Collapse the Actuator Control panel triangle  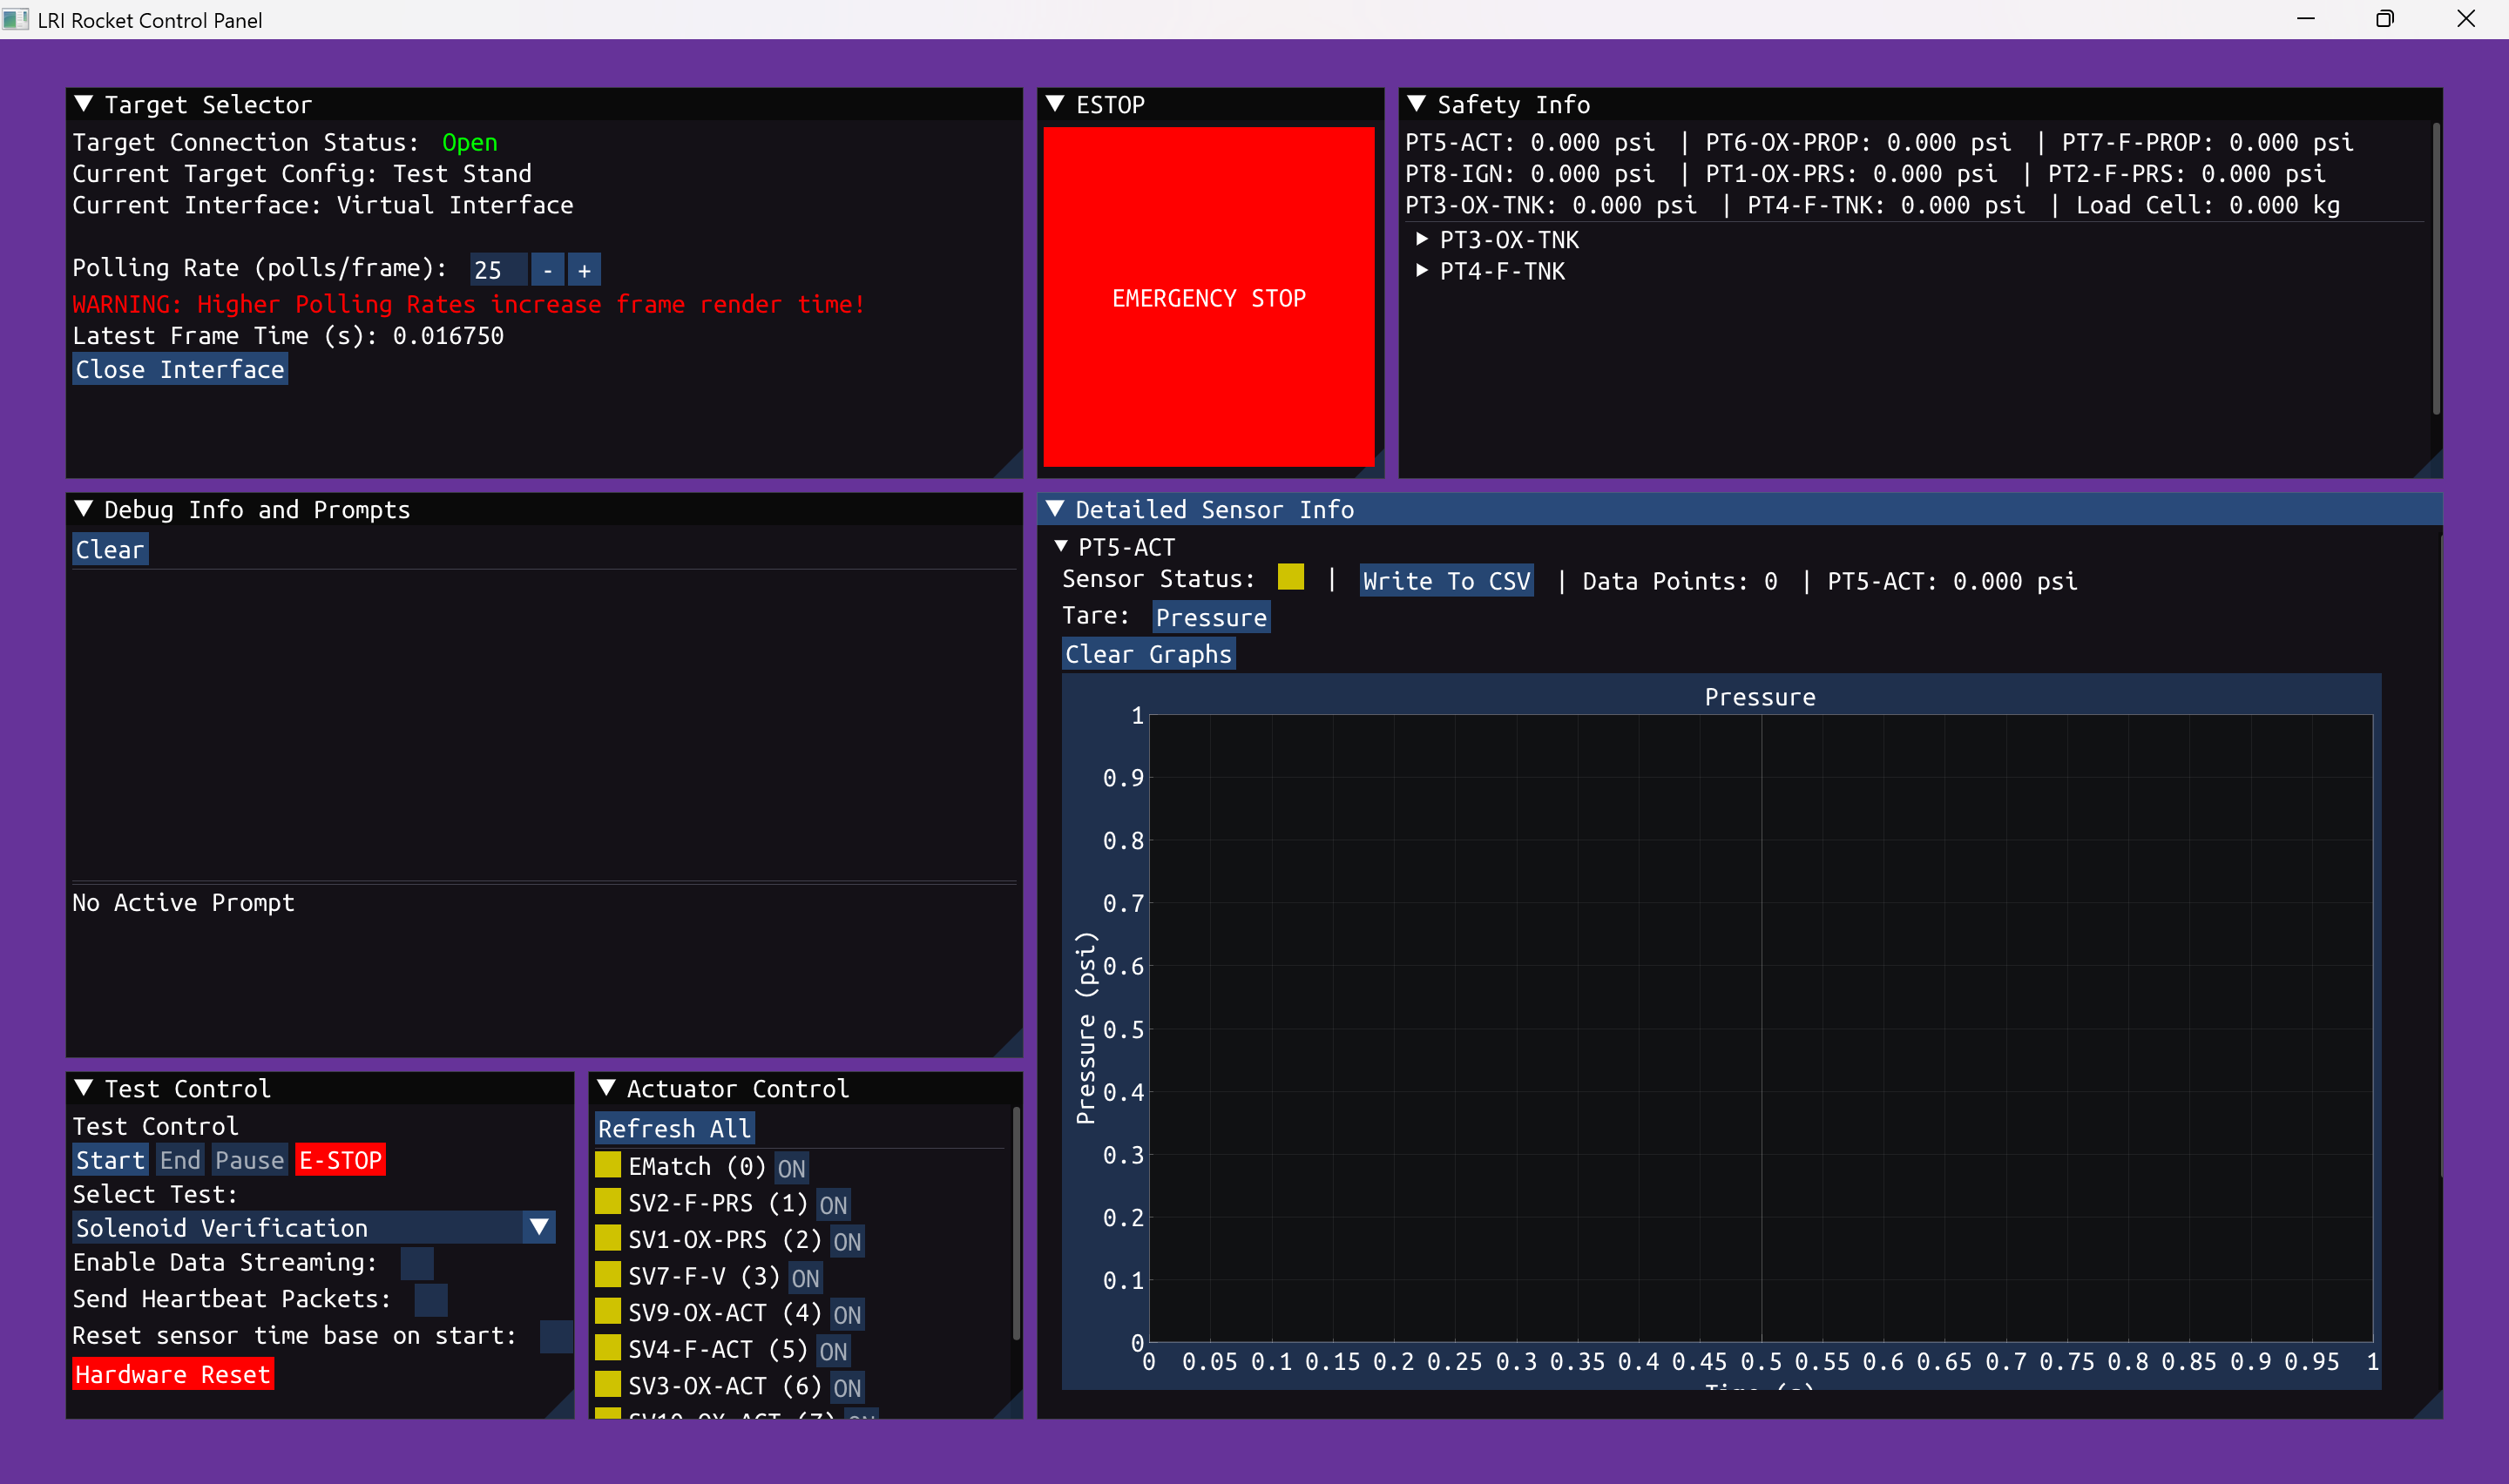click(606, 1088)
